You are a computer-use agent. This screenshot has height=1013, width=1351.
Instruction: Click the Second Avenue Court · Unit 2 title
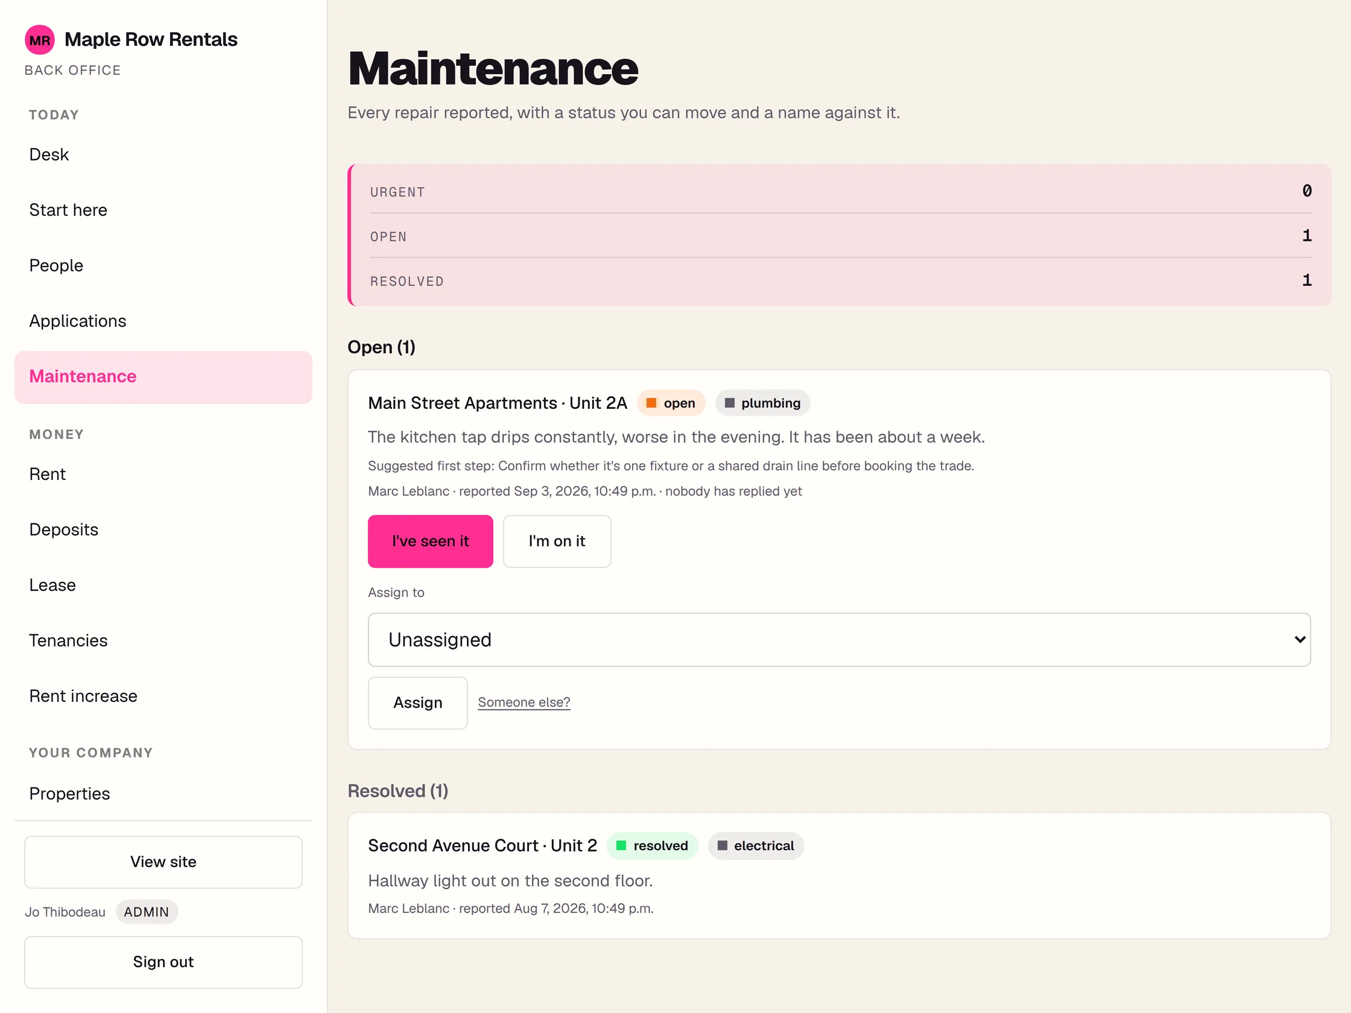pyautogui.click(x=482, y=846)
